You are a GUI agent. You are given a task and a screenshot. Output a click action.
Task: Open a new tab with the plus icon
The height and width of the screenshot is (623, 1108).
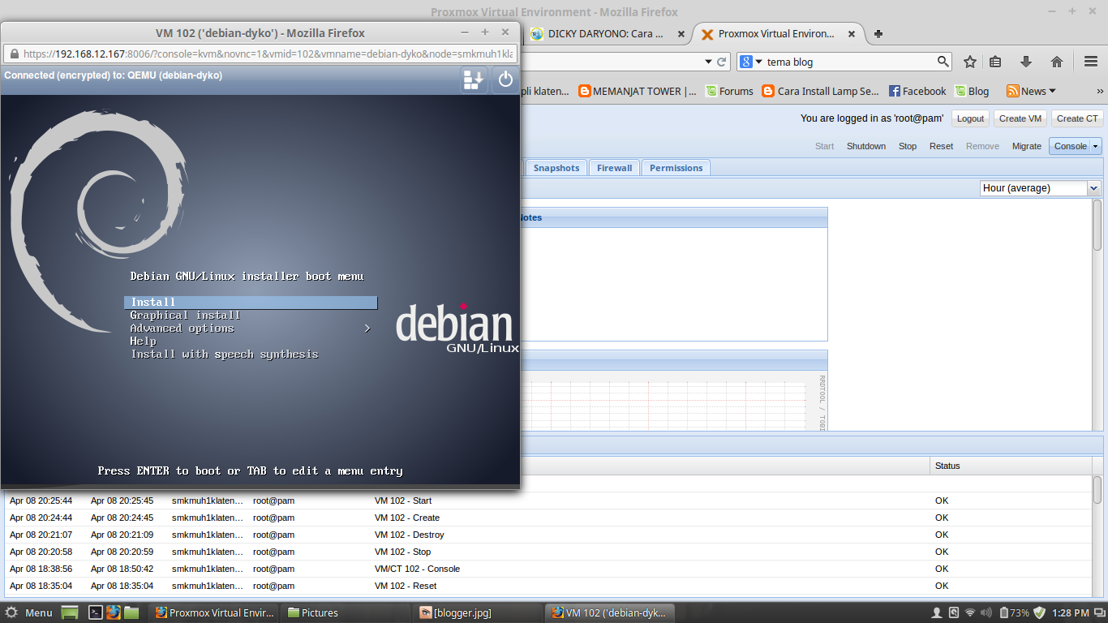(x=878, y=34)
